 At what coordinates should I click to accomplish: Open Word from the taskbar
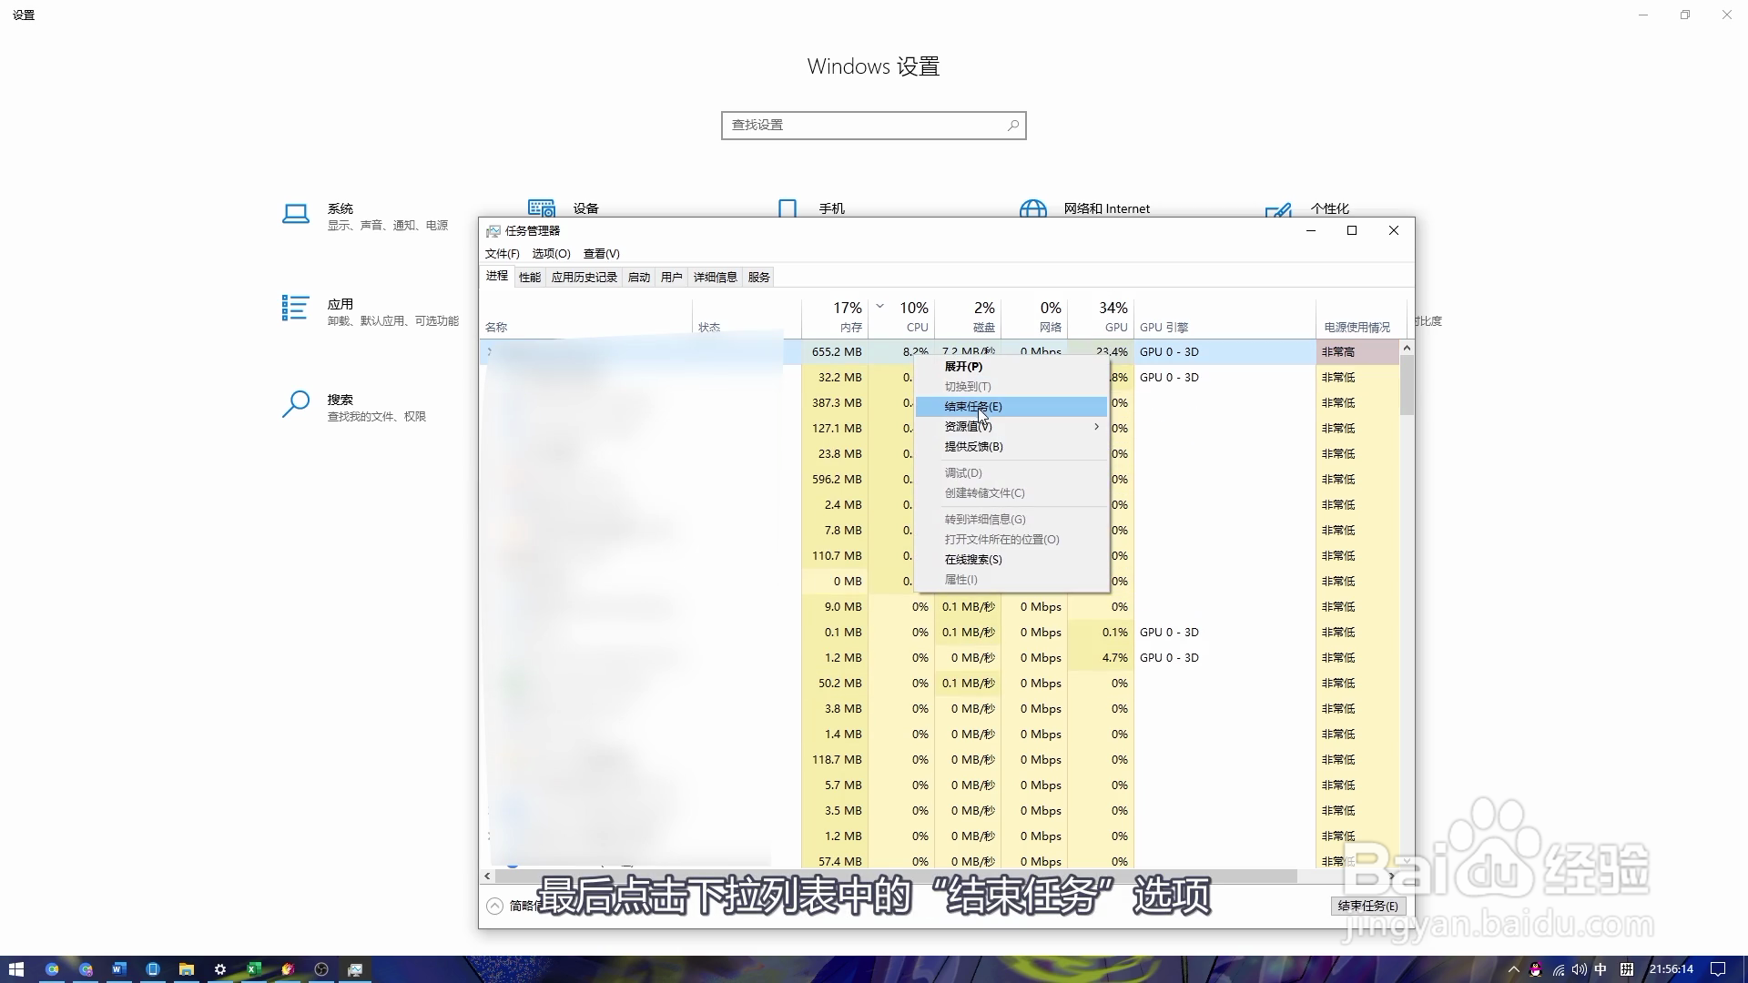click(x=119, y=969)
